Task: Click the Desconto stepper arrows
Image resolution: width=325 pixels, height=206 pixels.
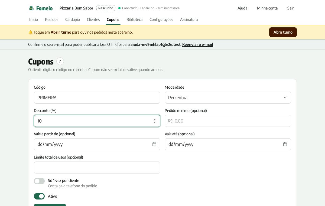Action: tap(155, 121)
